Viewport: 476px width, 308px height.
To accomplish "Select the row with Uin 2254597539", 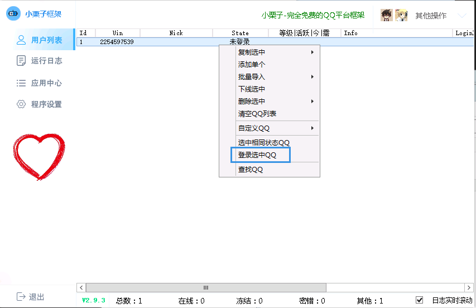I will 275,42.
